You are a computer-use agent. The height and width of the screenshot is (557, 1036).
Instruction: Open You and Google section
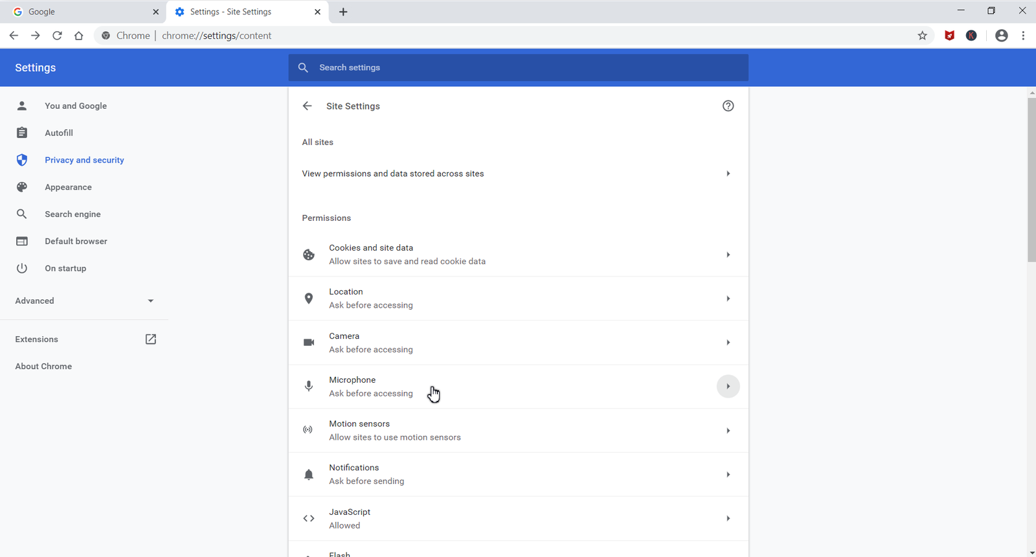[76, 106]
